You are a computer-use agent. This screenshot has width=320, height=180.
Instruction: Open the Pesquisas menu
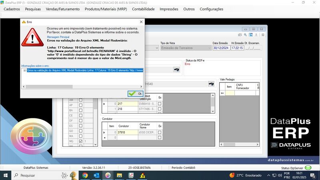click(x=33, y=9)
